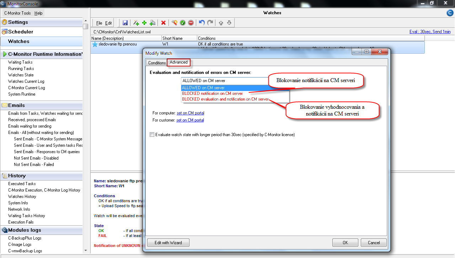Enable watch with green checkmark icon

click(183, 23)
